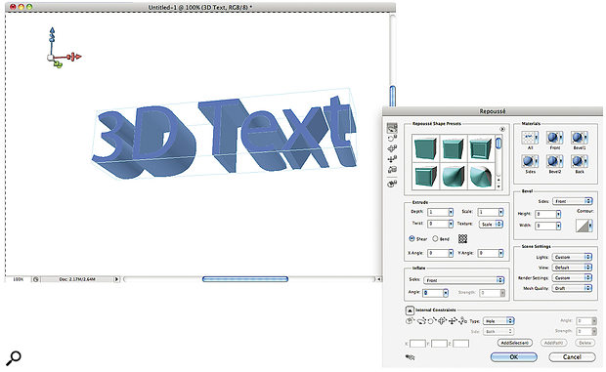Click the shear reference point grid icon
Screen dimensions: 606x372
(x=462, y=239)
